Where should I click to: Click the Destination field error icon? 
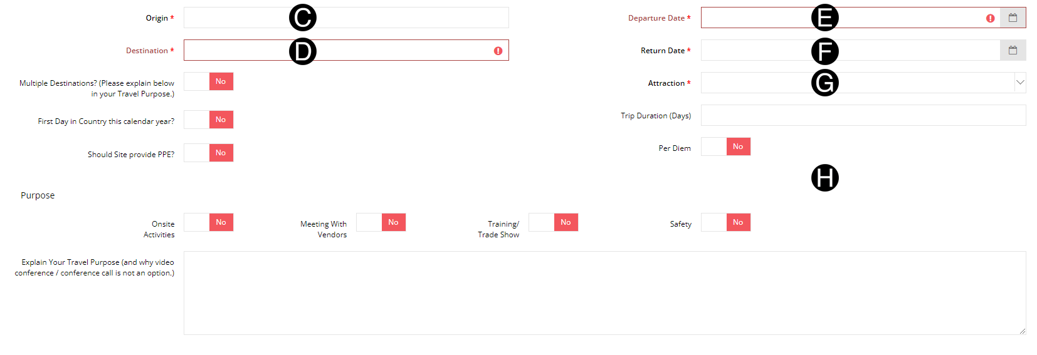point(498,51)
